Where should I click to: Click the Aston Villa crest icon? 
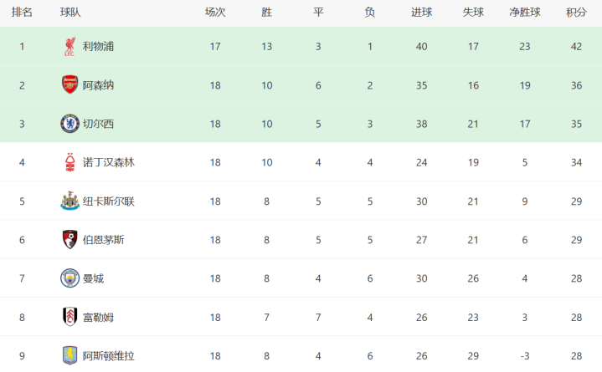click(69, 355)
